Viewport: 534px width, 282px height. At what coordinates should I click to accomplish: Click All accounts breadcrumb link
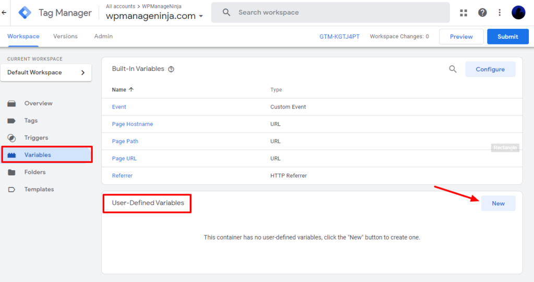(x=120, y=6)
